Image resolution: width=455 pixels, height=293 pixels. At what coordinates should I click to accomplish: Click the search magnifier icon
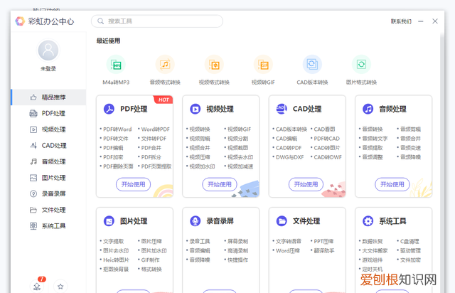tap(100, 21)
